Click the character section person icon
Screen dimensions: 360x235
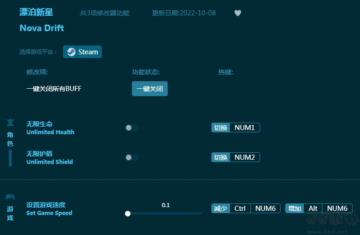pyautogui.click(x=10, y=123)
